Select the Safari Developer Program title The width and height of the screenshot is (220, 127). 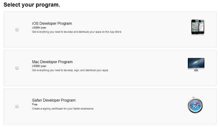[54, 100]
